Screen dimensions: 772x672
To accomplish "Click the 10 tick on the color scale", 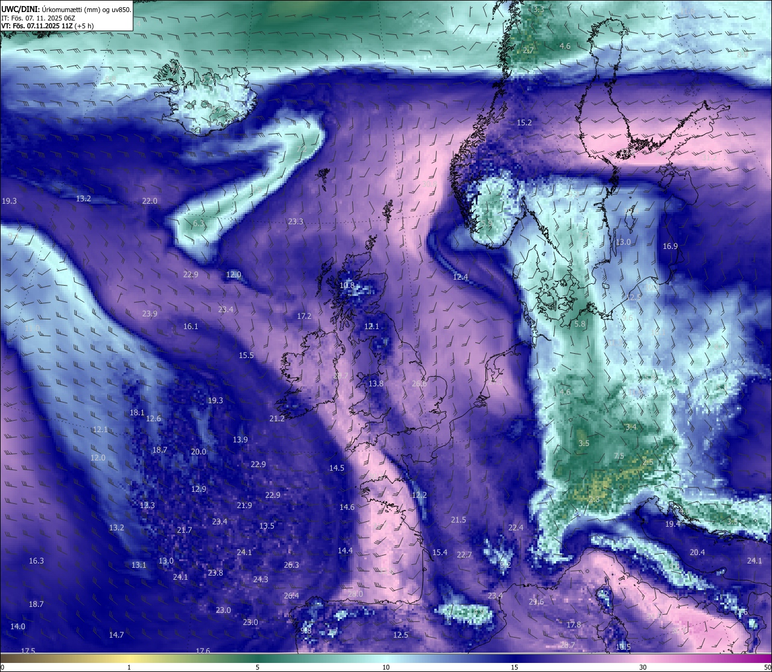I will tap(386, 667).
